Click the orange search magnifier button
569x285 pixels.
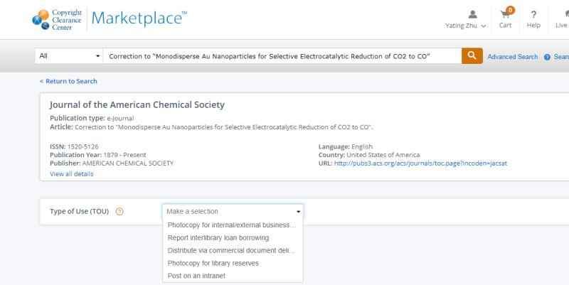pyautogui.click(x=472, y=56)
